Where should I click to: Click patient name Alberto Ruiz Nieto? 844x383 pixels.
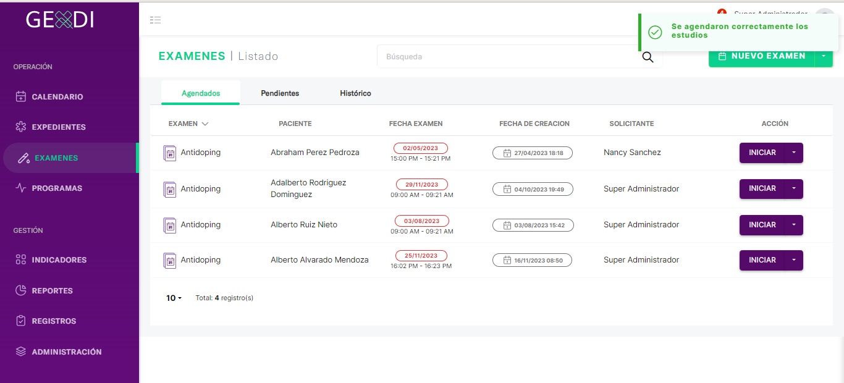pos(304,225)
